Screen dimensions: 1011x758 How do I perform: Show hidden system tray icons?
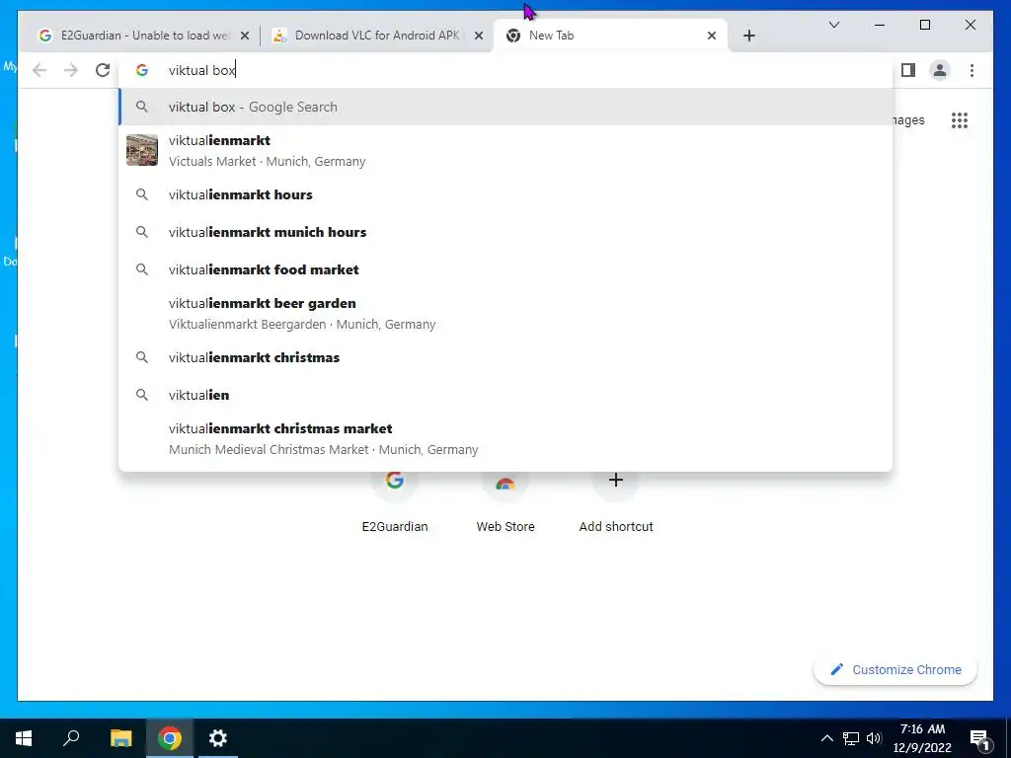pyautogui.click(x=826, y=738)
